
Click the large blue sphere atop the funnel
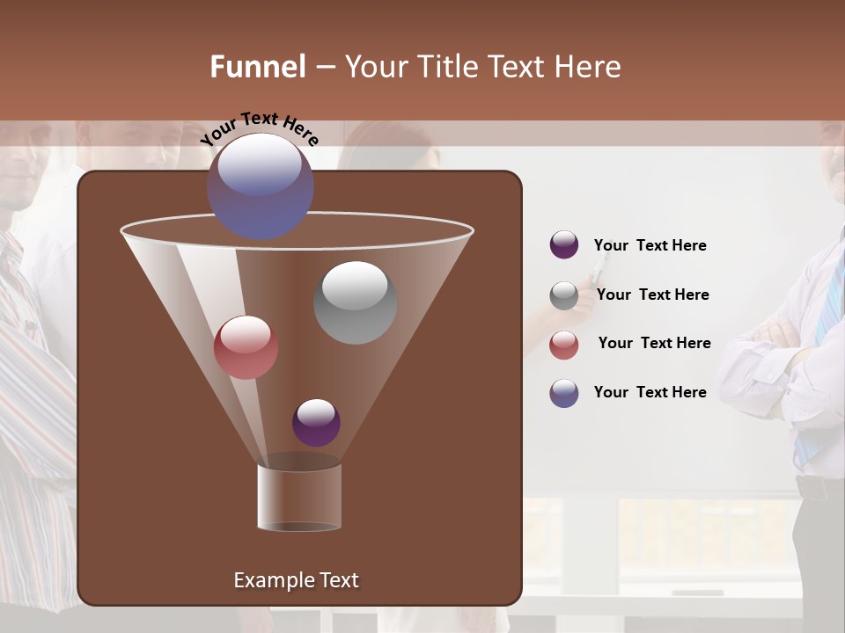[x=261, y=188]
